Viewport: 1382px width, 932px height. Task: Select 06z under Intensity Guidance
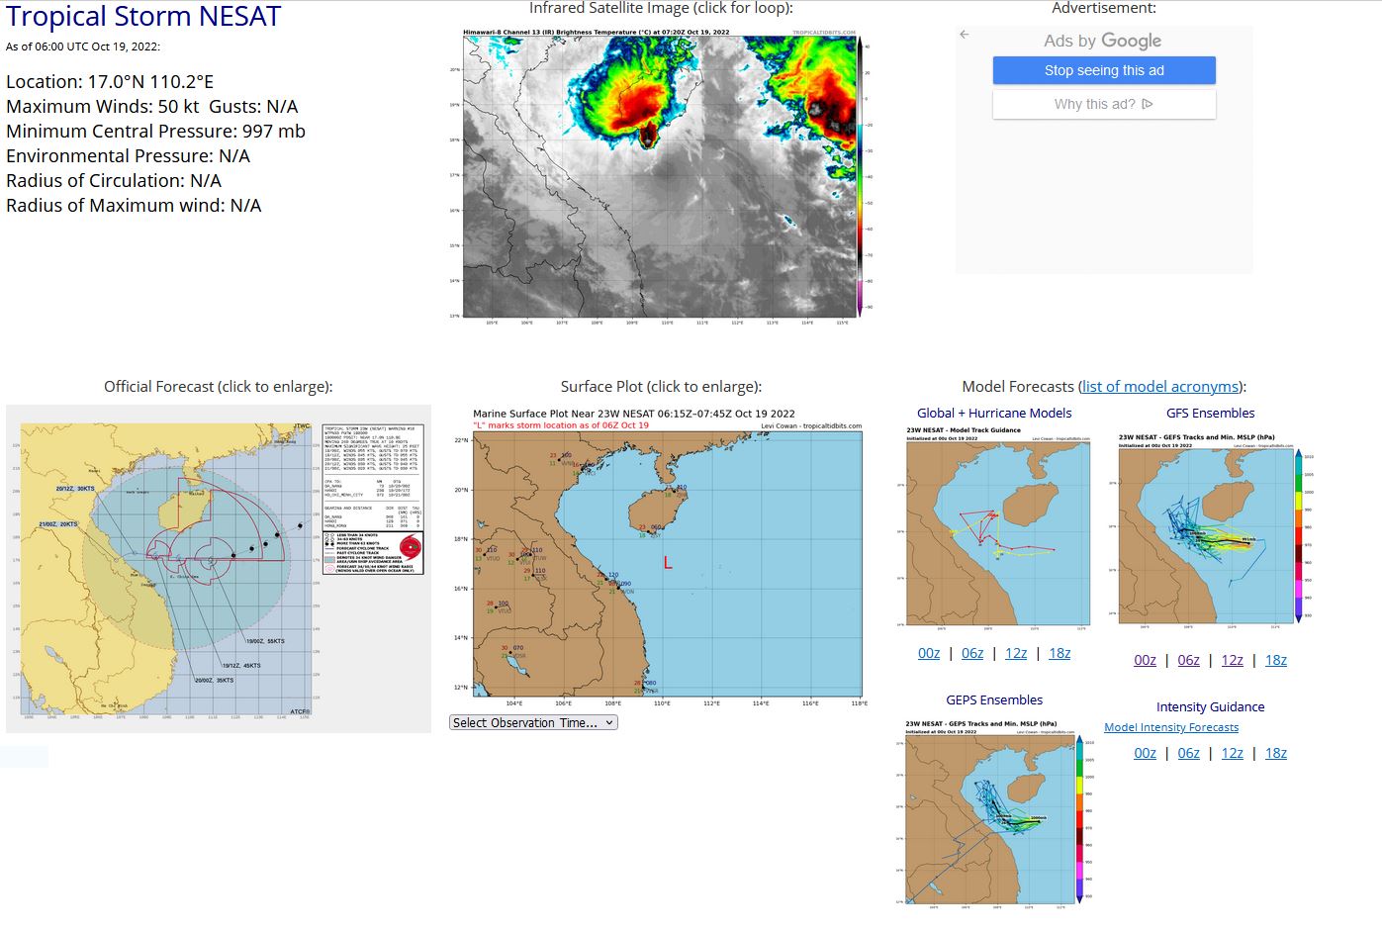coord(1188,753)
